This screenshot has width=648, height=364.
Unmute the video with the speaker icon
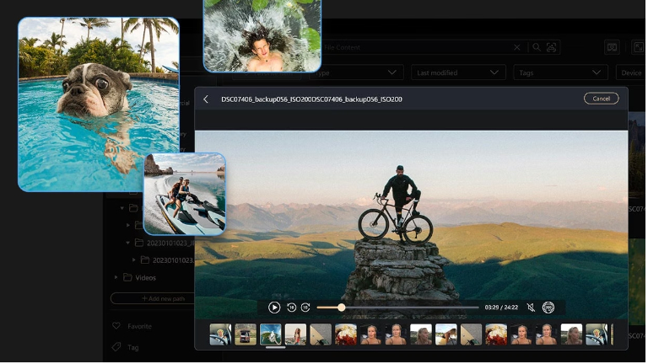pyautogui.click(x=532, y=308)
